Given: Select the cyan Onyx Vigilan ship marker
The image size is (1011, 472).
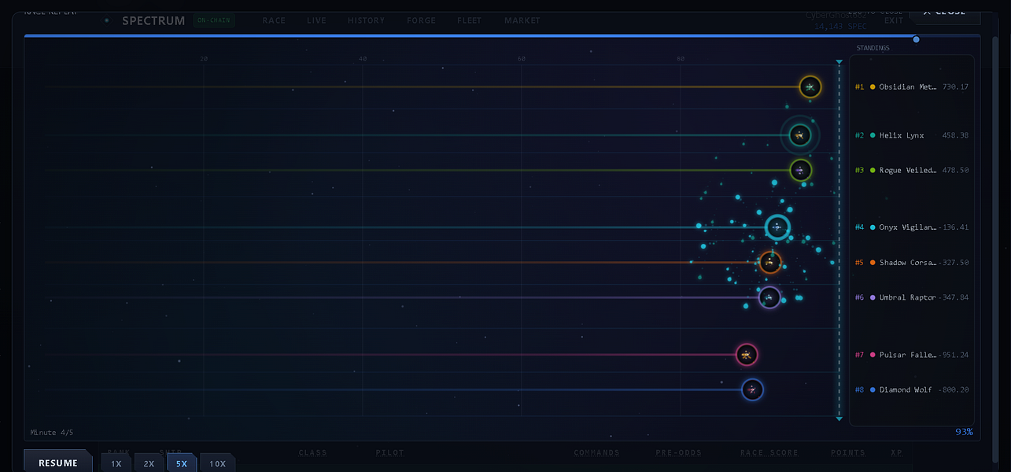Looking at the screenshot, I should [777, 227].
